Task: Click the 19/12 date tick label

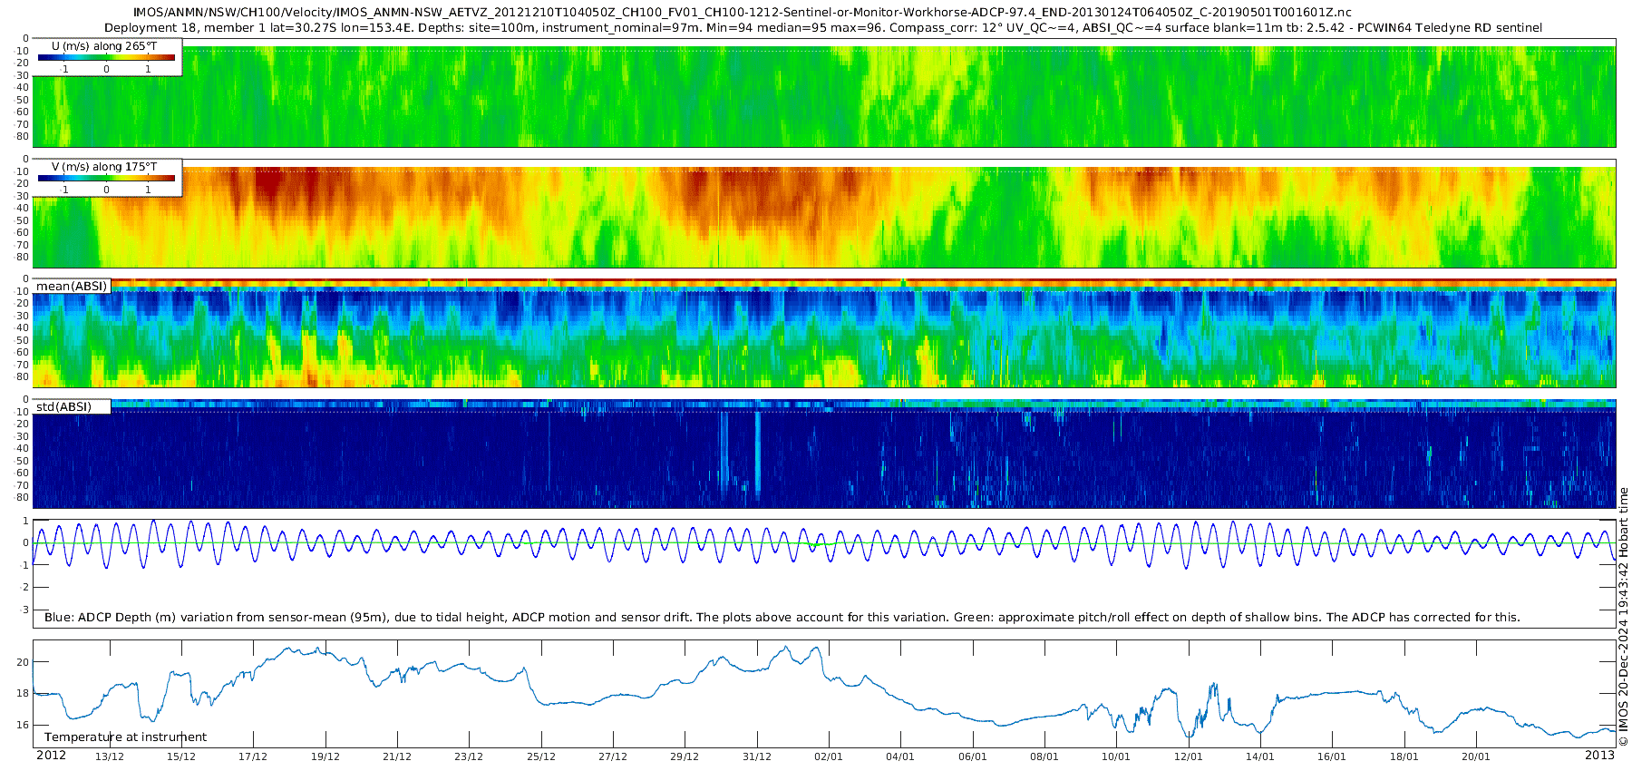Action: tap(325, 756)
